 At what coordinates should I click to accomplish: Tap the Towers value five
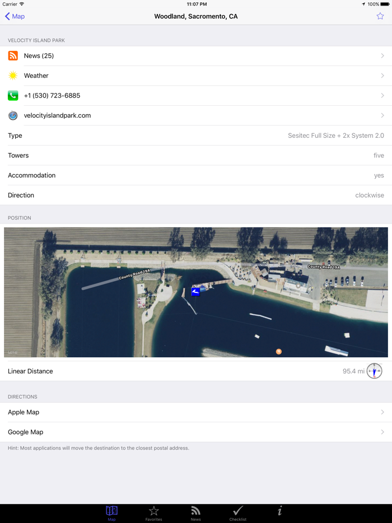[379, 156]
